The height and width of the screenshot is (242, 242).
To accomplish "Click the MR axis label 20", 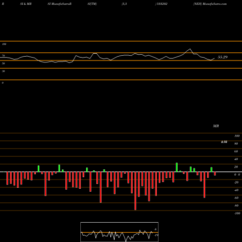I will pos(236,167).
